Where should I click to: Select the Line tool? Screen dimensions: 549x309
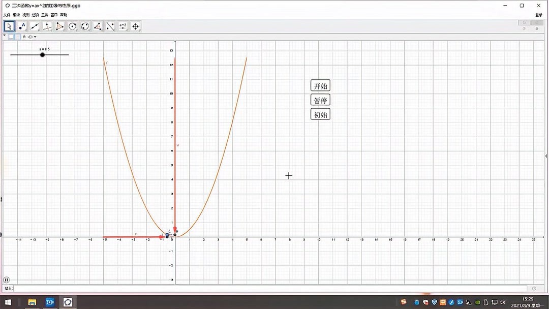(x=35, y=26)
